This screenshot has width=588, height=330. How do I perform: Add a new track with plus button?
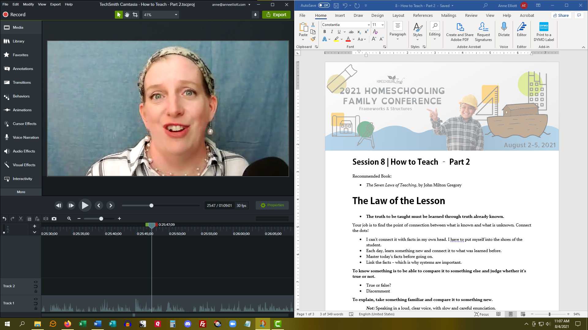(35, 226)
